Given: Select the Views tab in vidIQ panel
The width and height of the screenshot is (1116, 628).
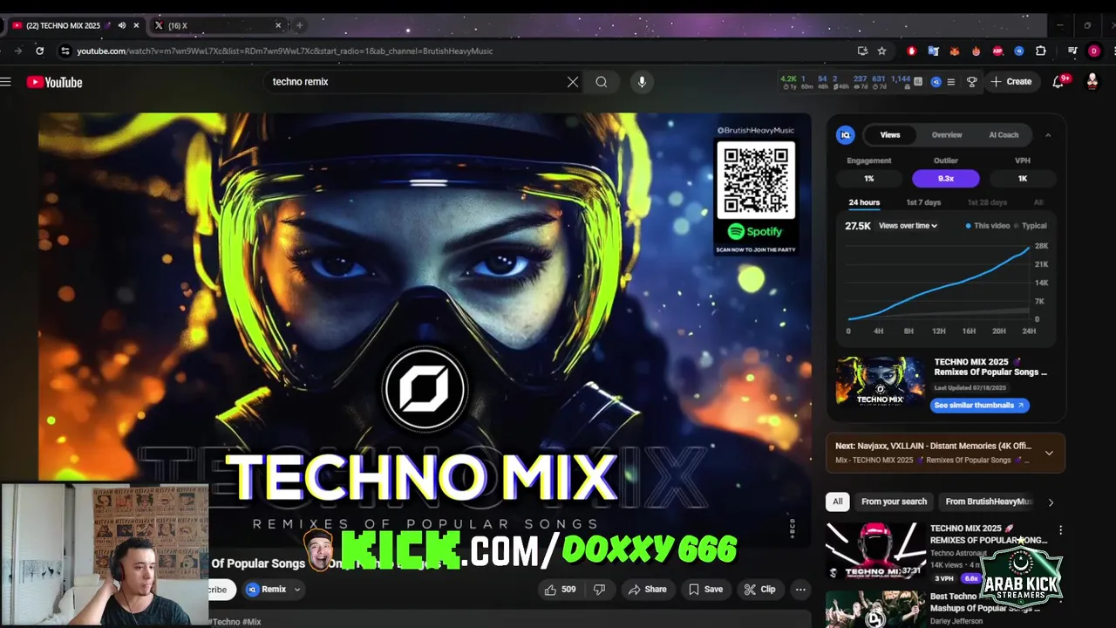Looking at the screenshot, I should click(890, 135).
